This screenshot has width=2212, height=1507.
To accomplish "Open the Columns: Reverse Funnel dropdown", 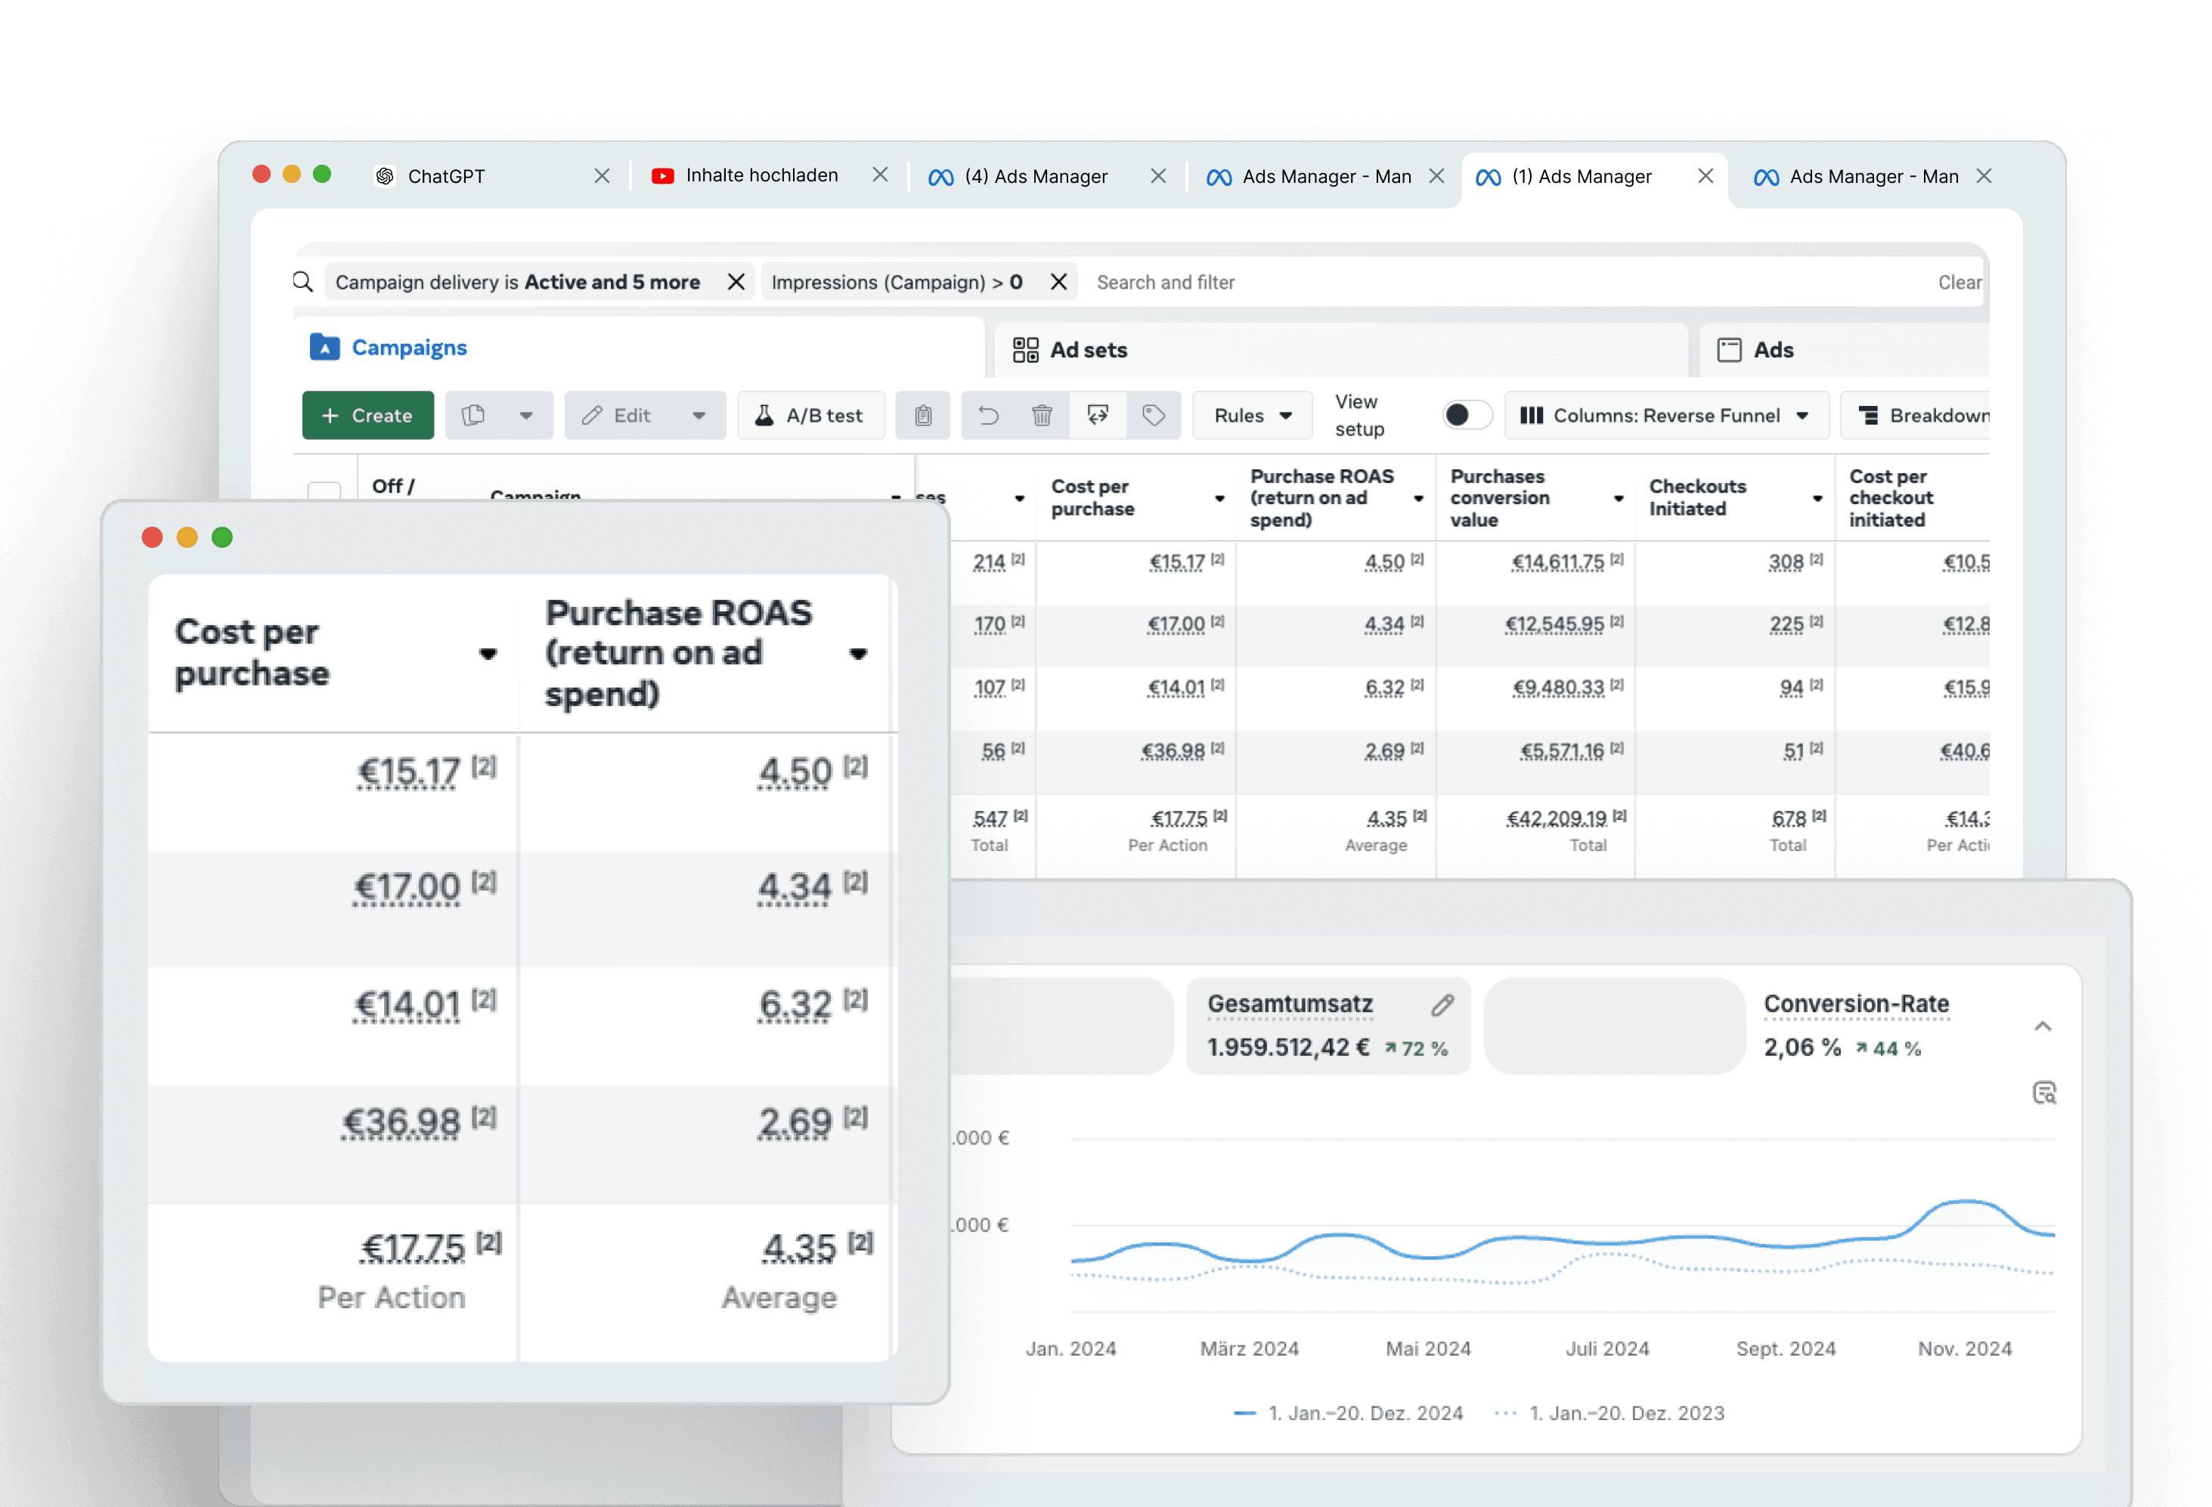I will click(1665, 416).
